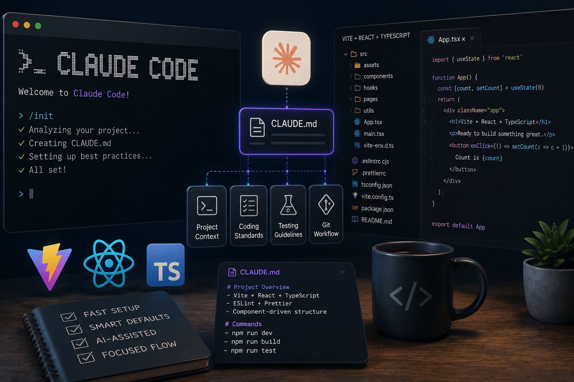Click the CLAUDE.md document icon in purple box

[x=257, y=128]
